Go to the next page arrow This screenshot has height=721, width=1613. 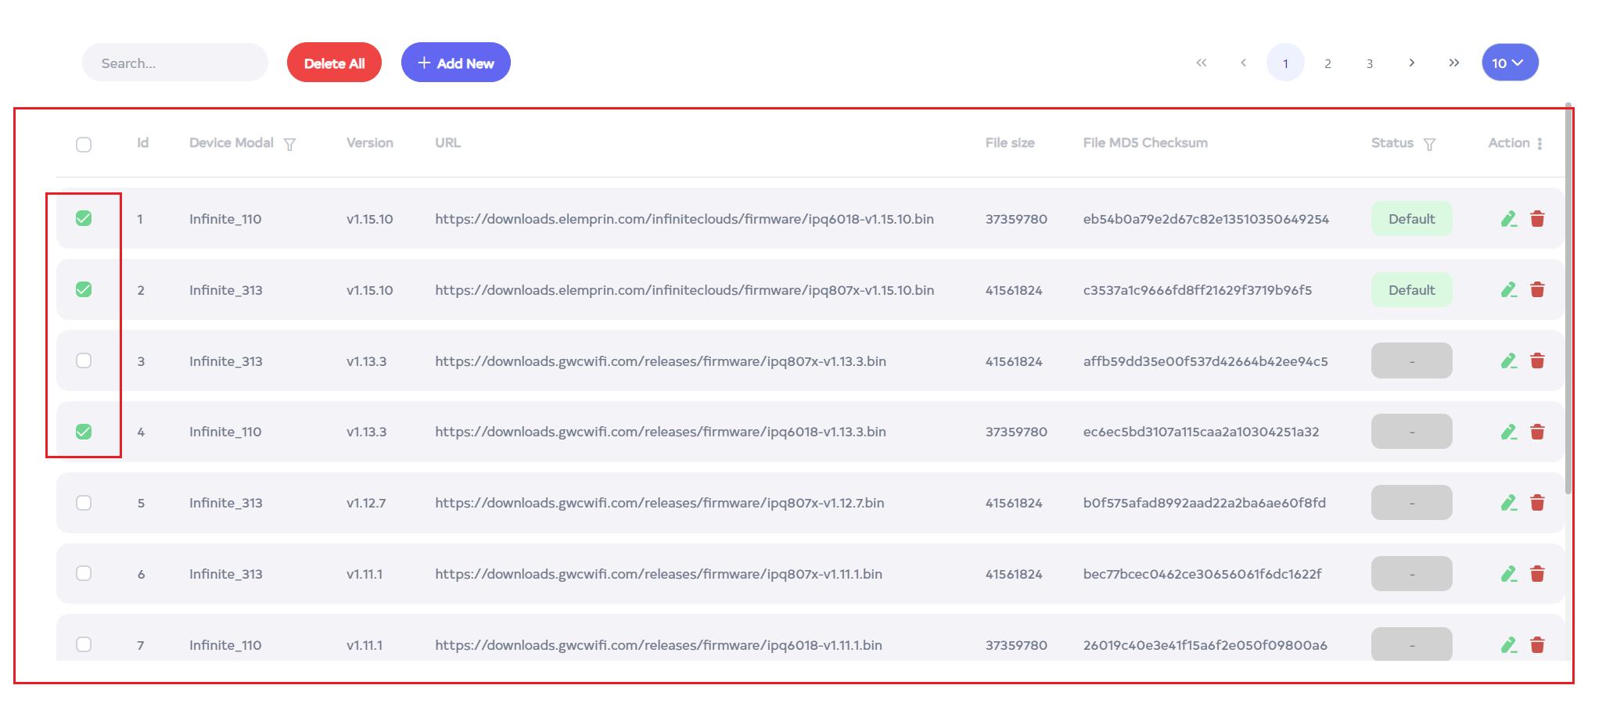[1411, 63]
